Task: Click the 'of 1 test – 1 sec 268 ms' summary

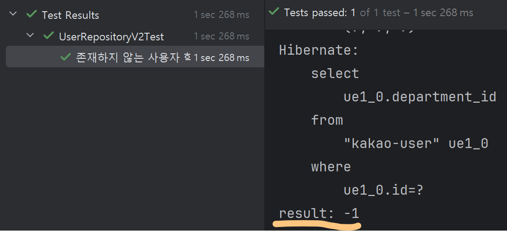Action: 417,13
